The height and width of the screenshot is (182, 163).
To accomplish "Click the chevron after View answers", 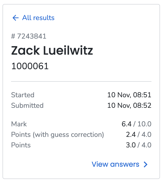I will (x=145, y=164).
